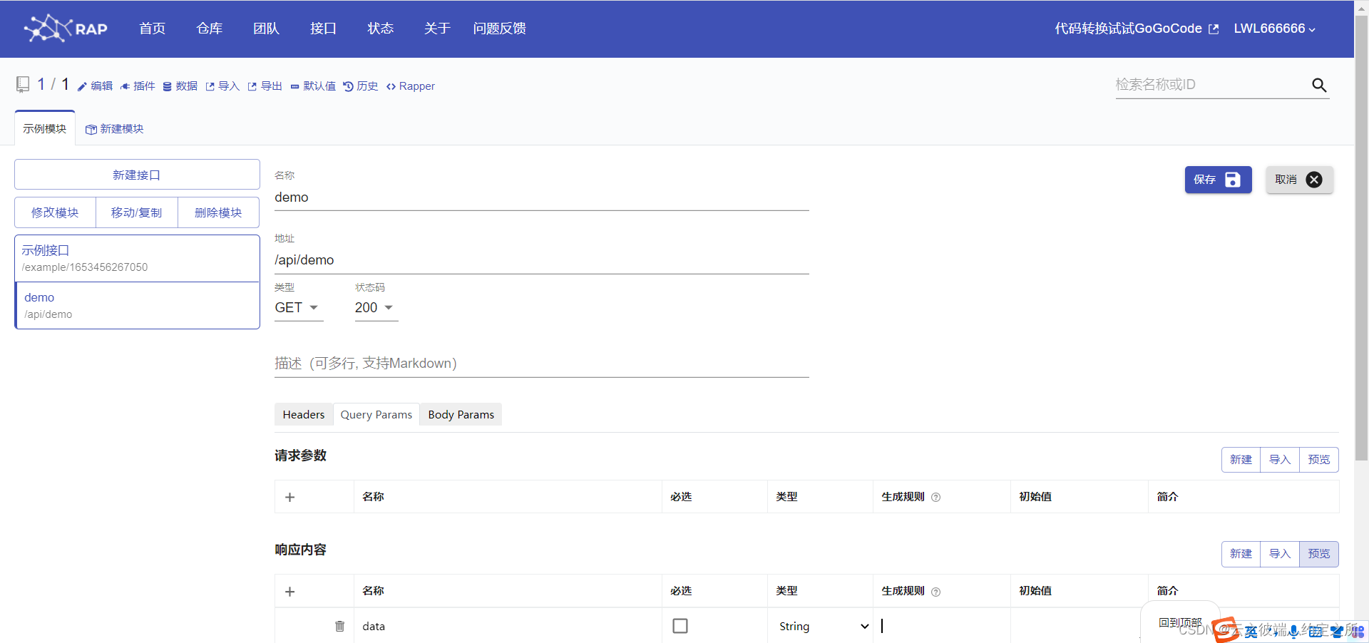
Task: Open the GET request type dropdown
Action: 299,308
